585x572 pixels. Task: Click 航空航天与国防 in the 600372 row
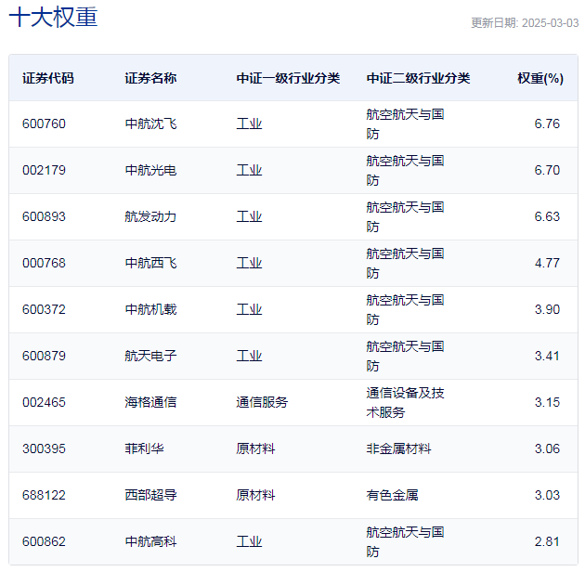click(x=405, y=310)
